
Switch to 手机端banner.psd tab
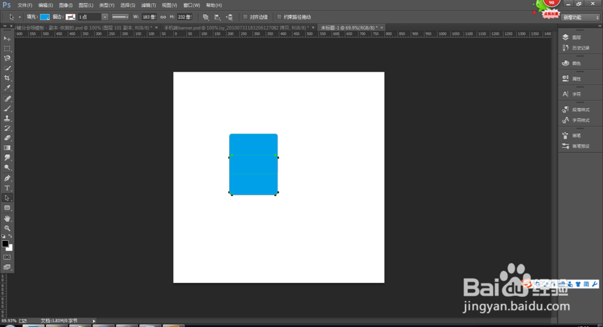pyautogui.click(x=236, y=28)
